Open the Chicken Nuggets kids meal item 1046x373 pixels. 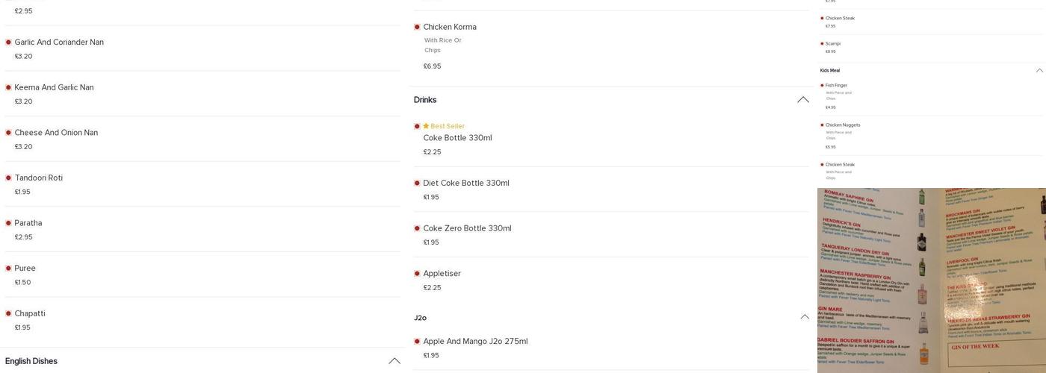click(x=843, y=125)
